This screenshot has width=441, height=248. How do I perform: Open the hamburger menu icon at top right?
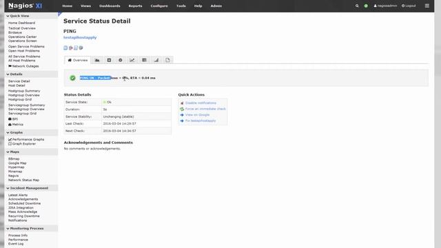(427, 6)
